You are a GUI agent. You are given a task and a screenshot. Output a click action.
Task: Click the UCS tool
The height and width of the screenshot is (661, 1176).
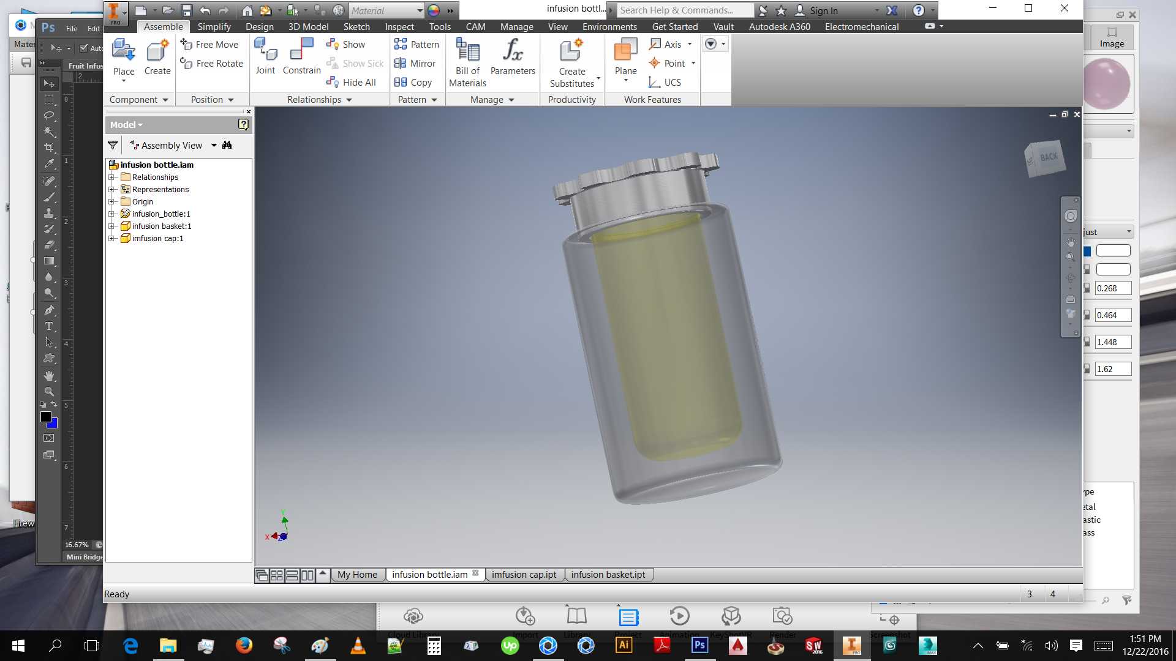click(x=665, y=82)
